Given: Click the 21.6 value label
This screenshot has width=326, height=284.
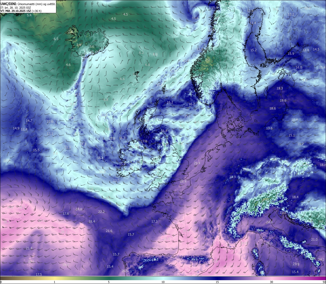Looking at the screenshot, I should [109, 231].
